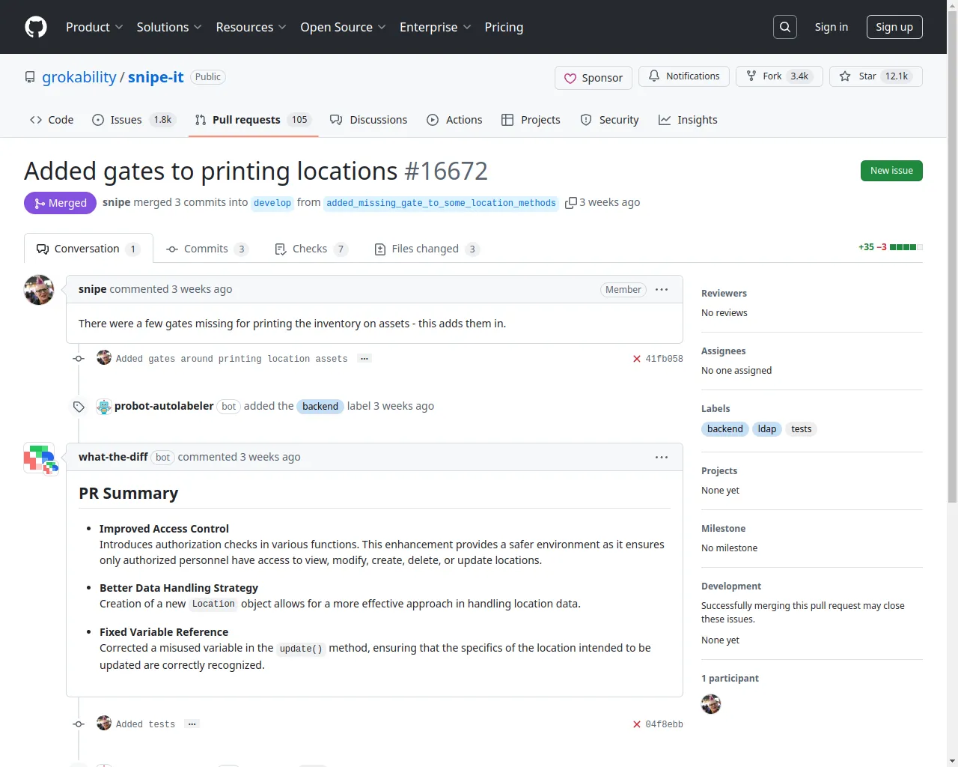Click the Notifications bell button

(684, 76)
